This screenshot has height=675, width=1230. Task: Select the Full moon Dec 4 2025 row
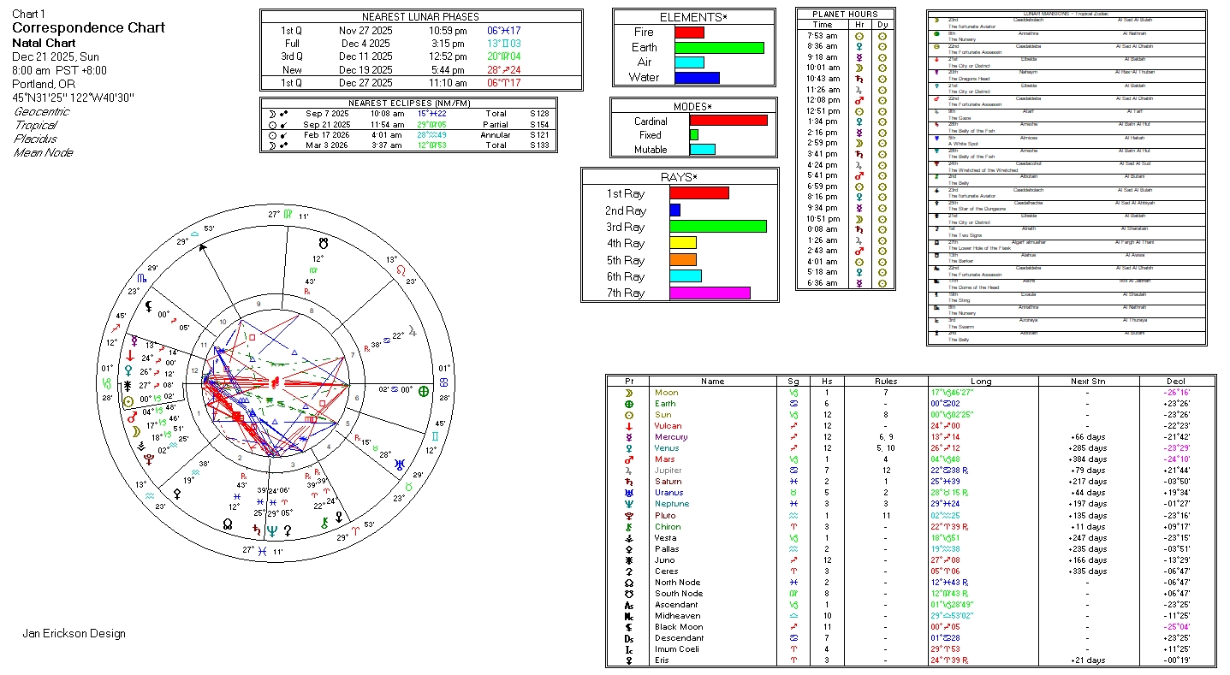pos(420,44)
